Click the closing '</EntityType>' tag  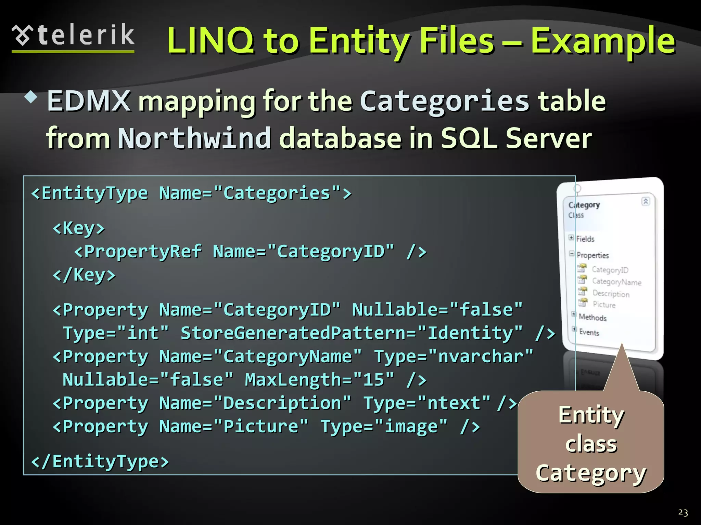100,462
